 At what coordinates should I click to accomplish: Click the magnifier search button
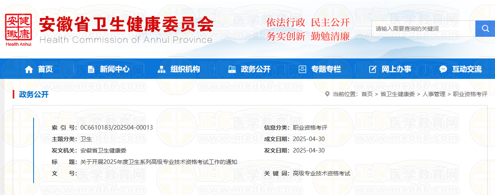(x=485, y=29)
